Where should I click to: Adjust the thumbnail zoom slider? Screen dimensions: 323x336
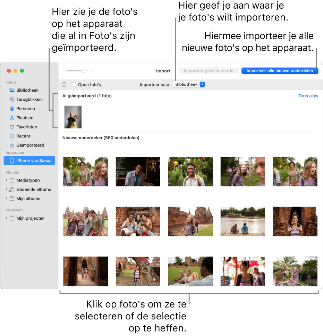[83, 70]
